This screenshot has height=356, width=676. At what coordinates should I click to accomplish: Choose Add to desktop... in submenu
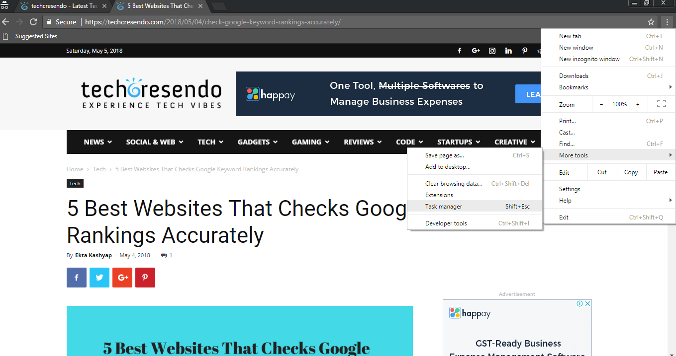pyautogui.click(x=475, y=167)
